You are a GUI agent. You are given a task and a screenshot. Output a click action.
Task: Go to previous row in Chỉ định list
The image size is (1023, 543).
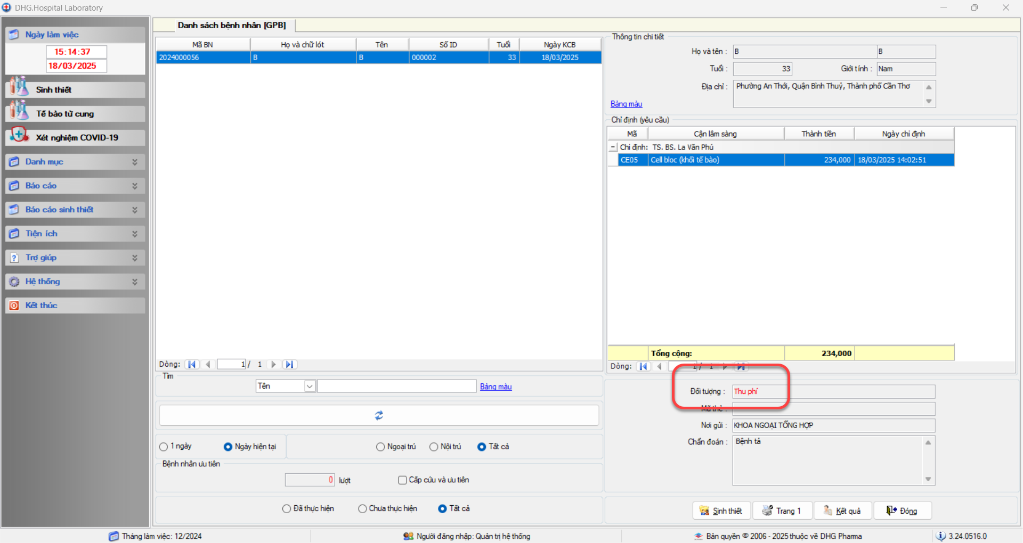click(x=660, y=366)
